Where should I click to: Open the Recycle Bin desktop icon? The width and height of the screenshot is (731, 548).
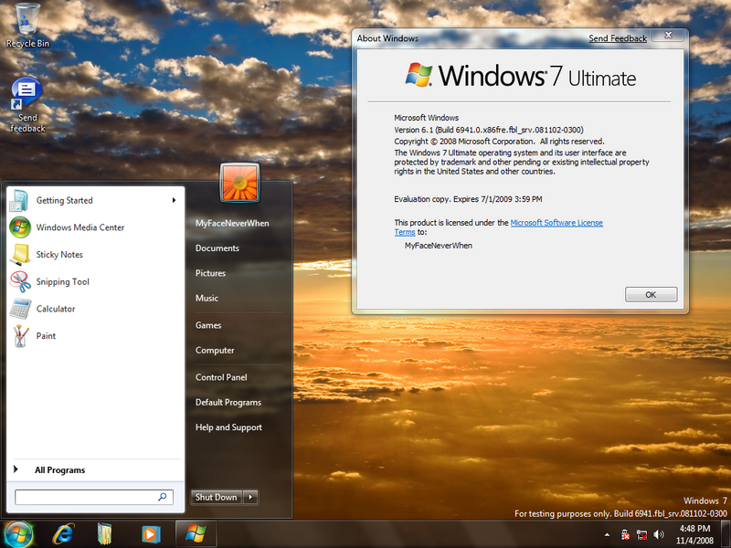[27, 22]
